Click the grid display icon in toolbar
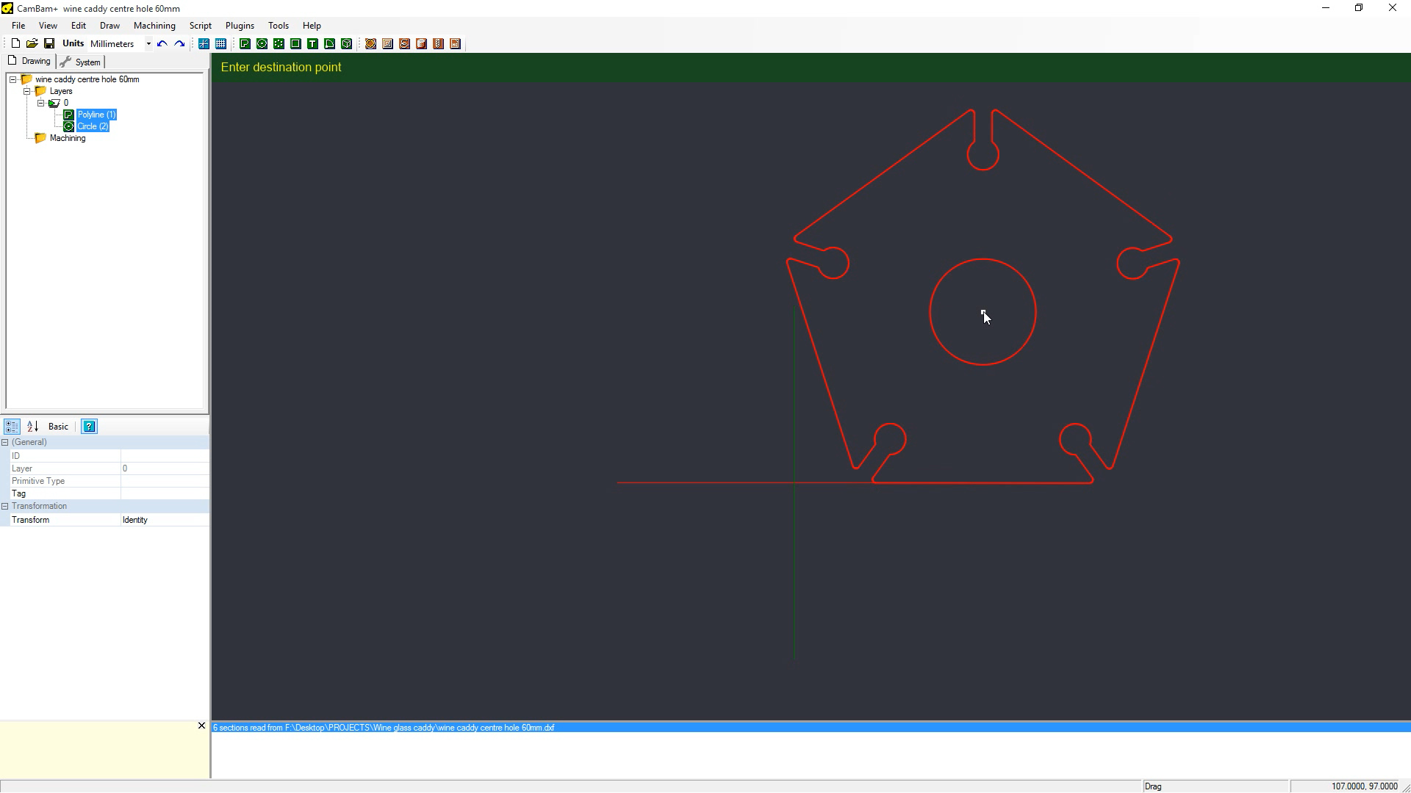 [220, 43]
